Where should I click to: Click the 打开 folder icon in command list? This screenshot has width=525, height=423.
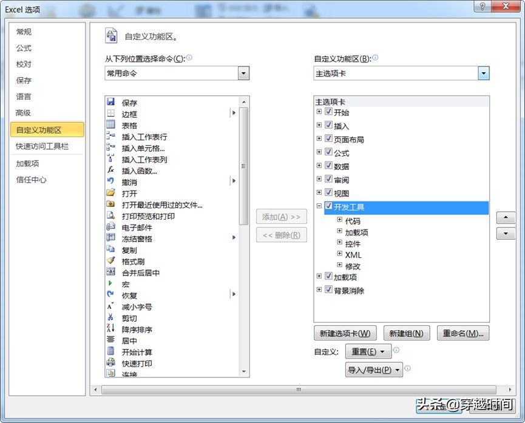coord(110,192)
